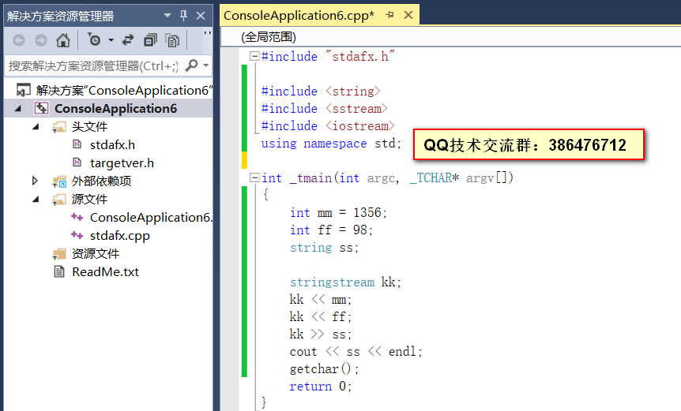Select the 源文件 folder
This screenshot has width=681, height=411.
tap(89, 199)
